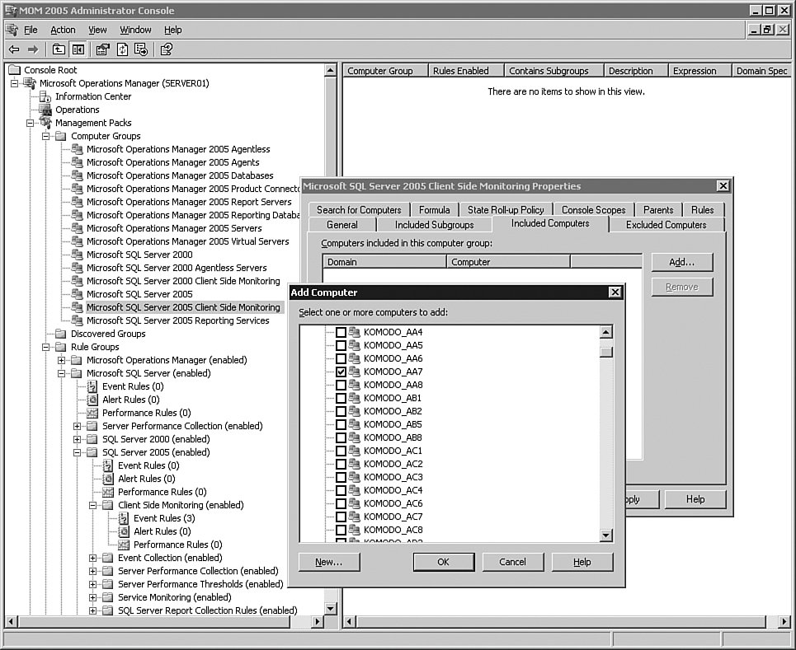Collapse the Computer Groups tree node
The height and width of the screenshot is (650, 796).
(x=46, y=136)
